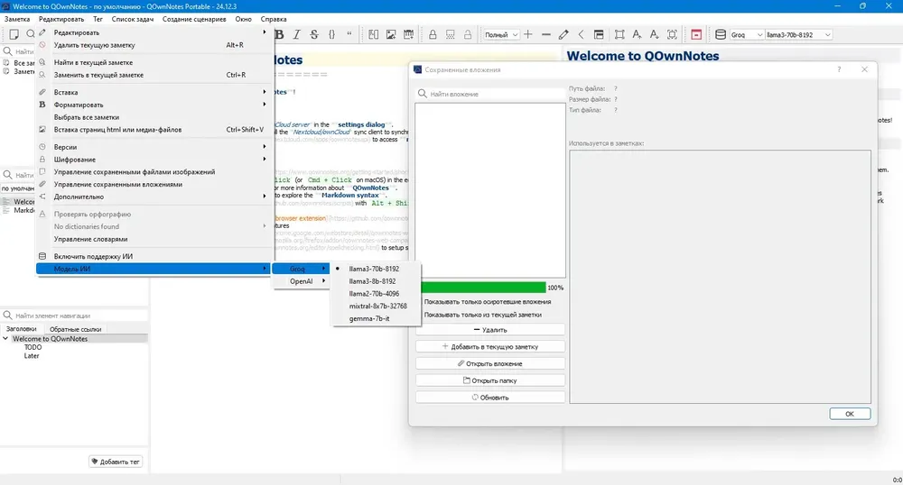Toggle Показывать только из текущей заметки checkbox
The image size is (903, 485).
tap(482, 315)
